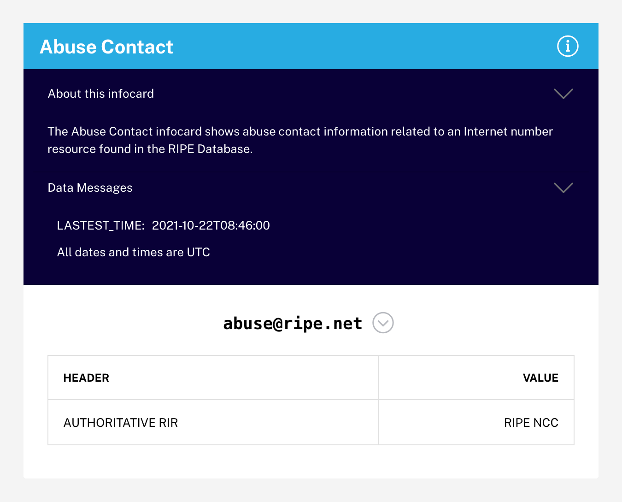Click the infocard description paragraph
This screenshot has height=502, width=622.
pos(299,140)
